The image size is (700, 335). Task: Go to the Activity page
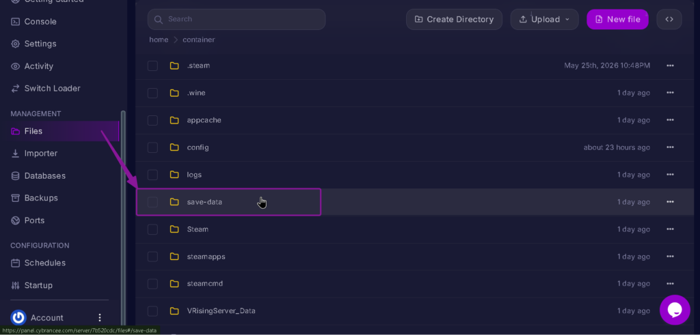pos(32,66)
